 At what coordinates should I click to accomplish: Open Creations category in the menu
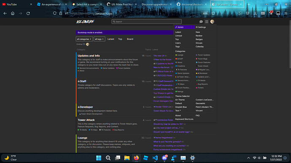tap(180, 66)
